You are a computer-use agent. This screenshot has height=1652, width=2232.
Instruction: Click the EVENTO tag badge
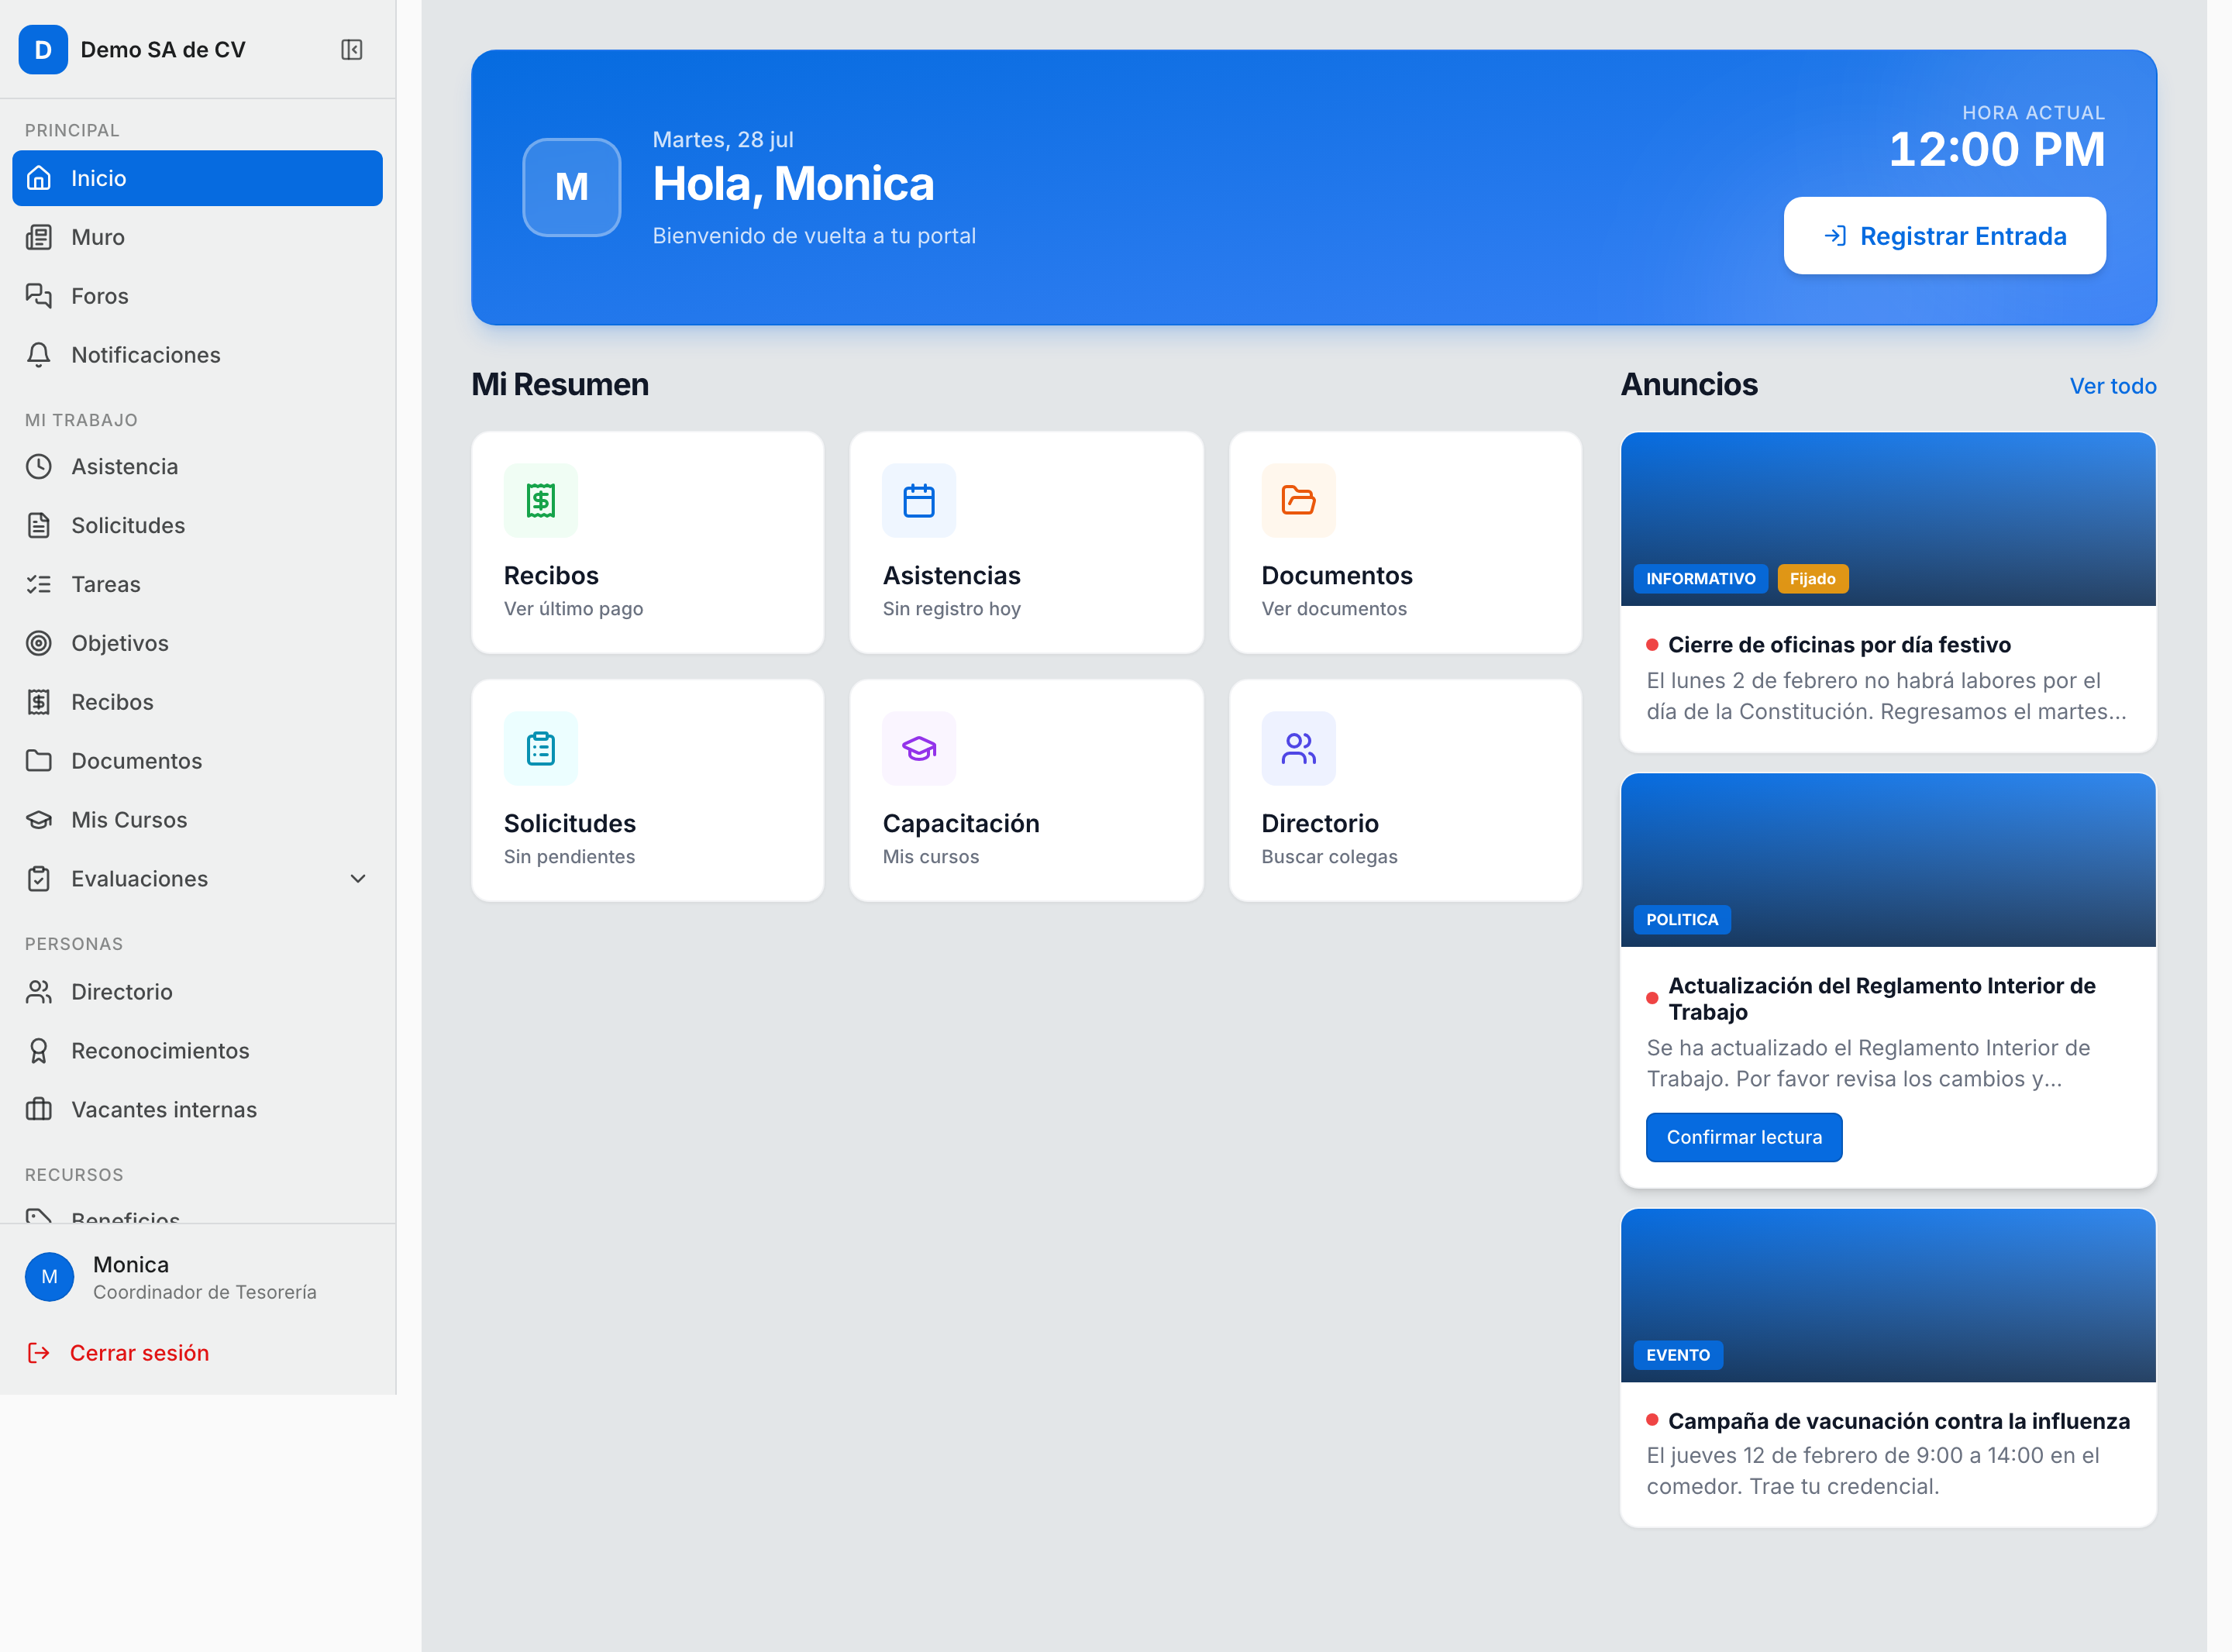[x=1678, y=1355]
